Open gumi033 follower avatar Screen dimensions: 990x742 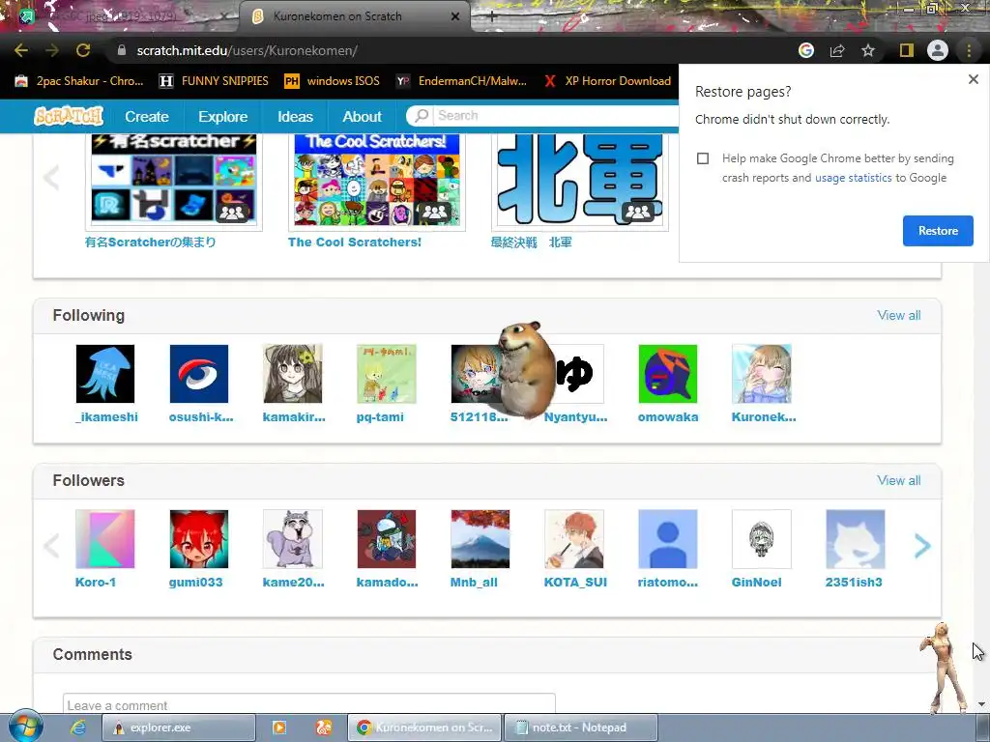pos(199,539)
